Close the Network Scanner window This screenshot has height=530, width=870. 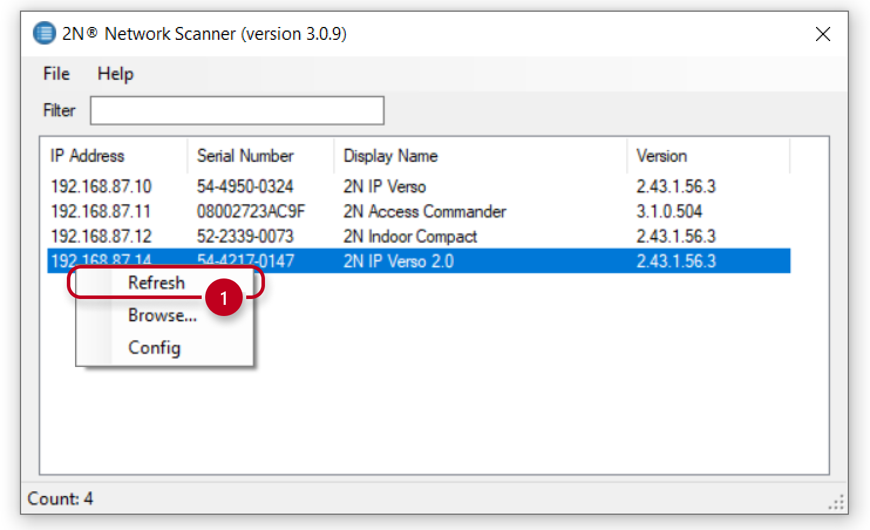coord(823,34)
